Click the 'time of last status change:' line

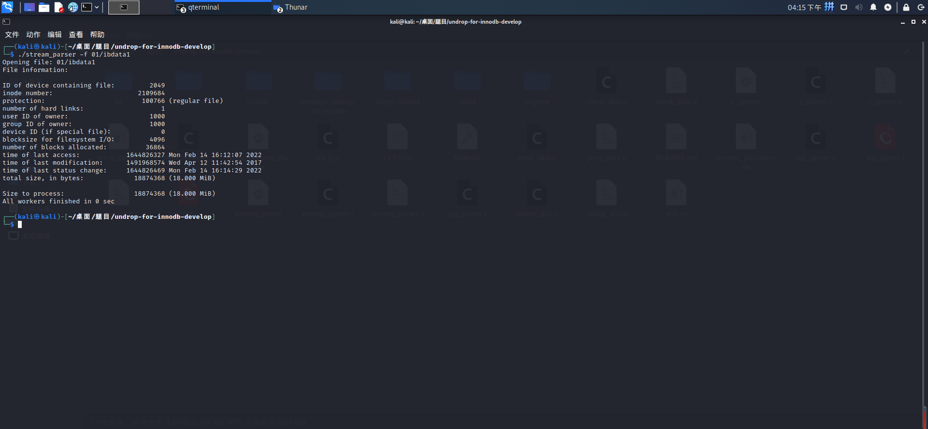click(x=132, y=171)
